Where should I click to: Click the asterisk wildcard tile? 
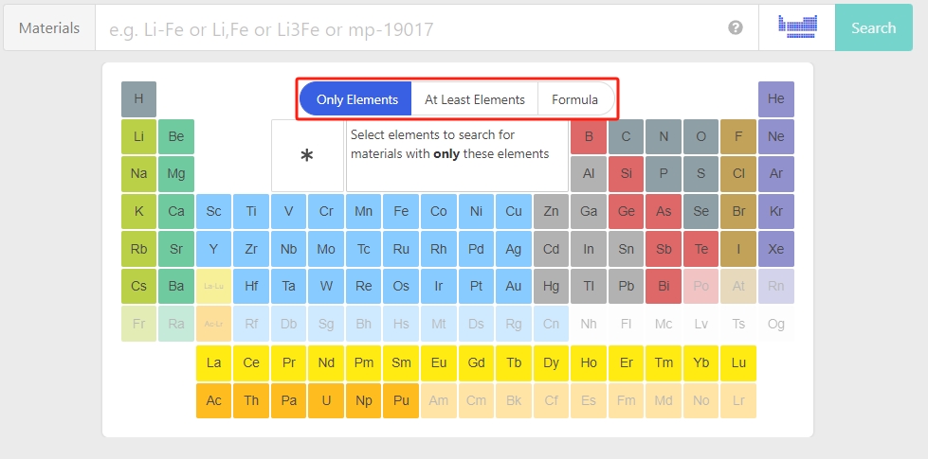307,156
